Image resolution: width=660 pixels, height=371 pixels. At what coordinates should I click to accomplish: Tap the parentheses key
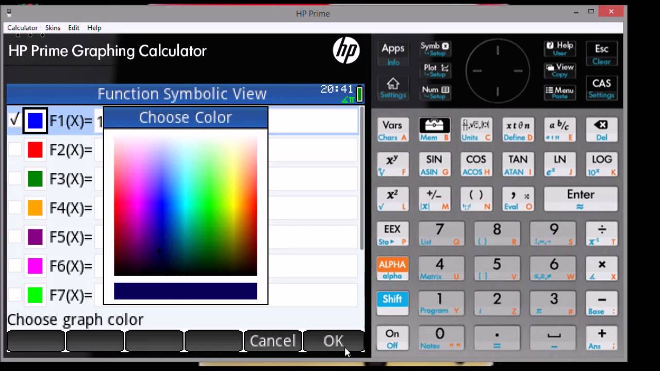[x=476, y=199]
